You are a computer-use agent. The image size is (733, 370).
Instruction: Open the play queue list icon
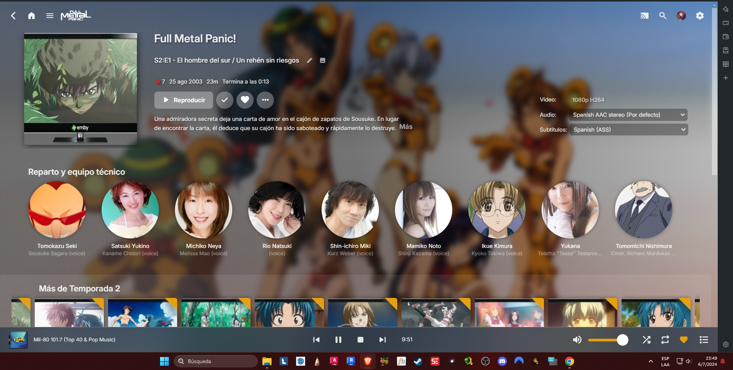click(x=704, y=339)
